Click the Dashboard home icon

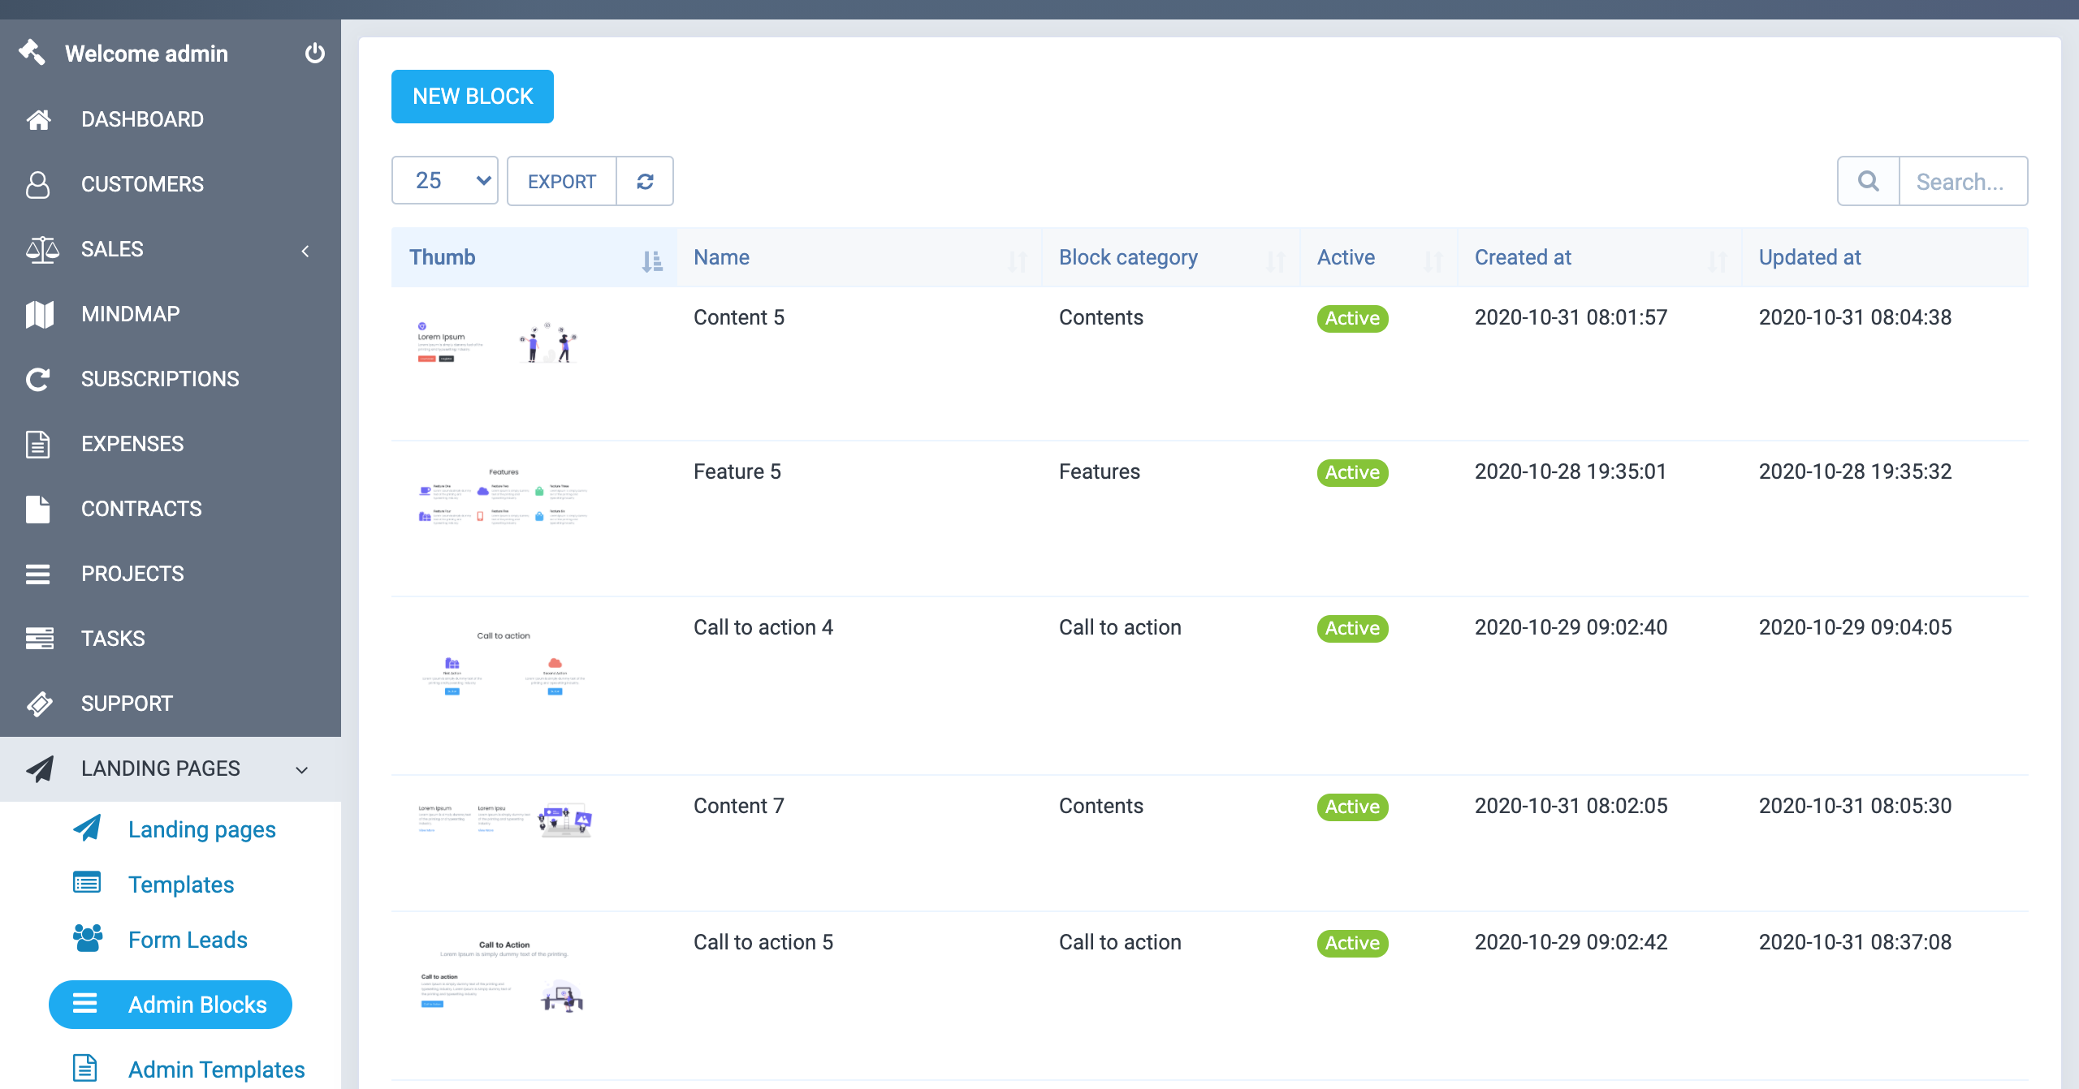[x=38, y=119]
